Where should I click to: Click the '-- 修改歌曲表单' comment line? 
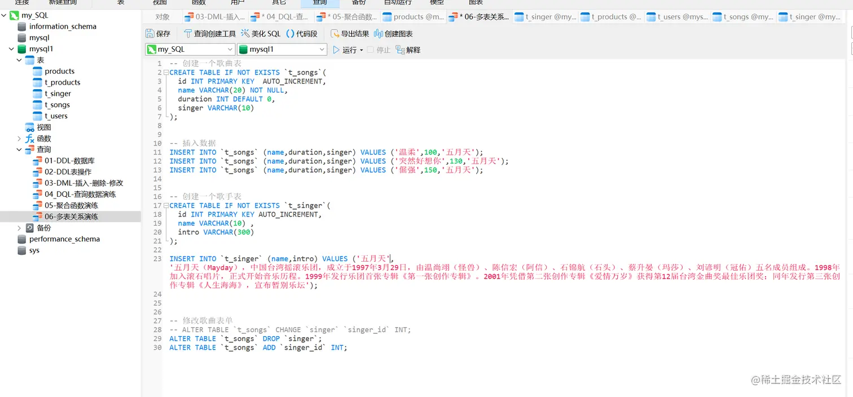(201, 321)
